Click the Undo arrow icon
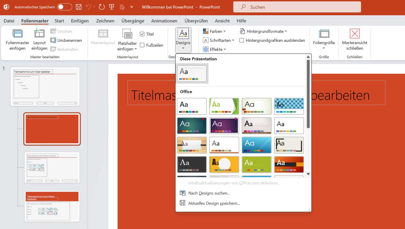This screenshot has height=229, width=405. coord(89,7)
